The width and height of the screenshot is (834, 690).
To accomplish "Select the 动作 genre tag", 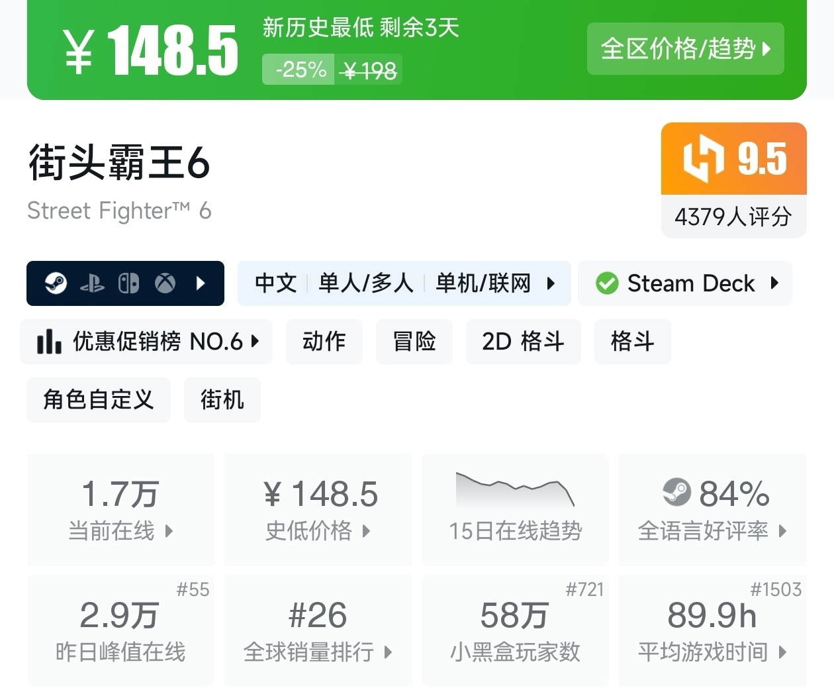I will tap(324, 342).
